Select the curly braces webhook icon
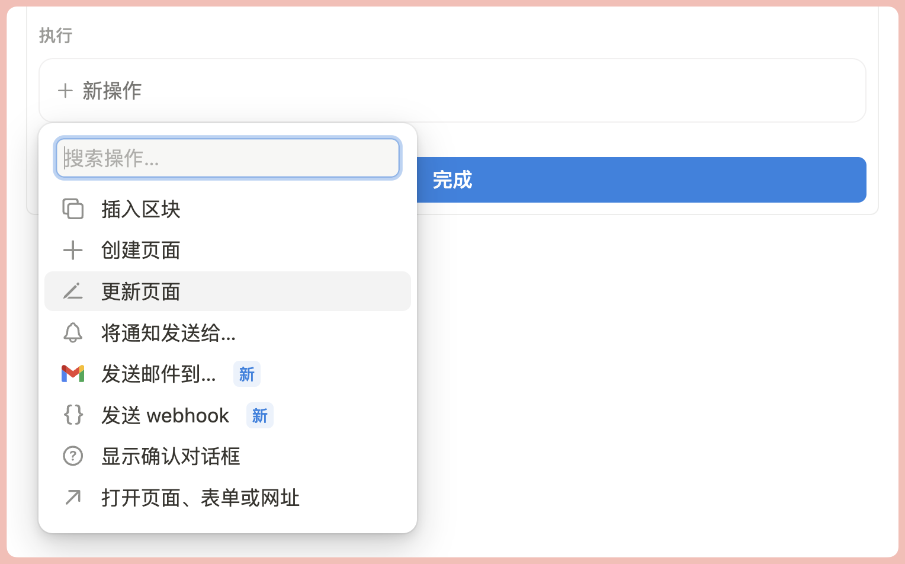 (x=73, y=415)
